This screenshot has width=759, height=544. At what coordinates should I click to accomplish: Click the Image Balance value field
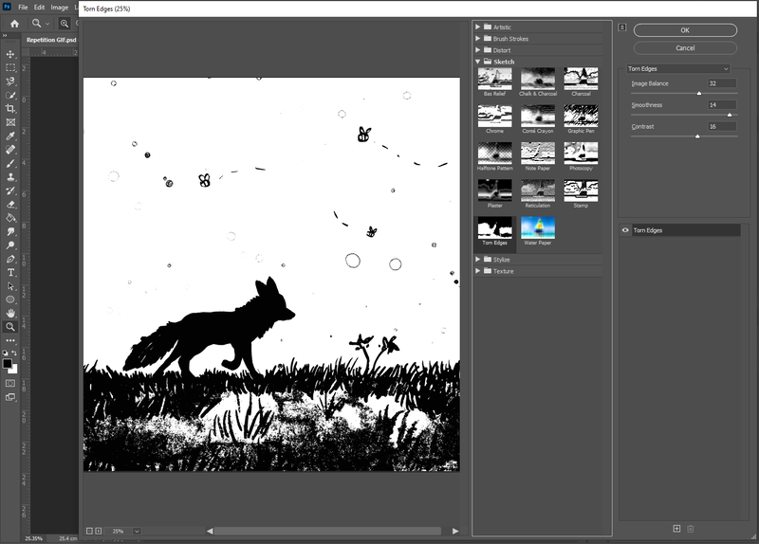point(721,83)
